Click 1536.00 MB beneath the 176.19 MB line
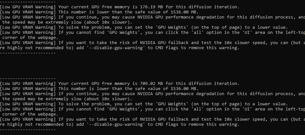 pyautogui.click(x=183, y=12)
